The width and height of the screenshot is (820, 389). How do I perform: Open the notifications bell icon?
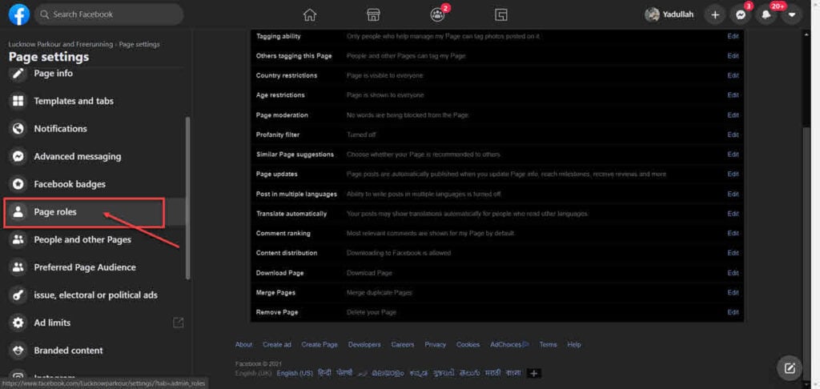[766, 15]
